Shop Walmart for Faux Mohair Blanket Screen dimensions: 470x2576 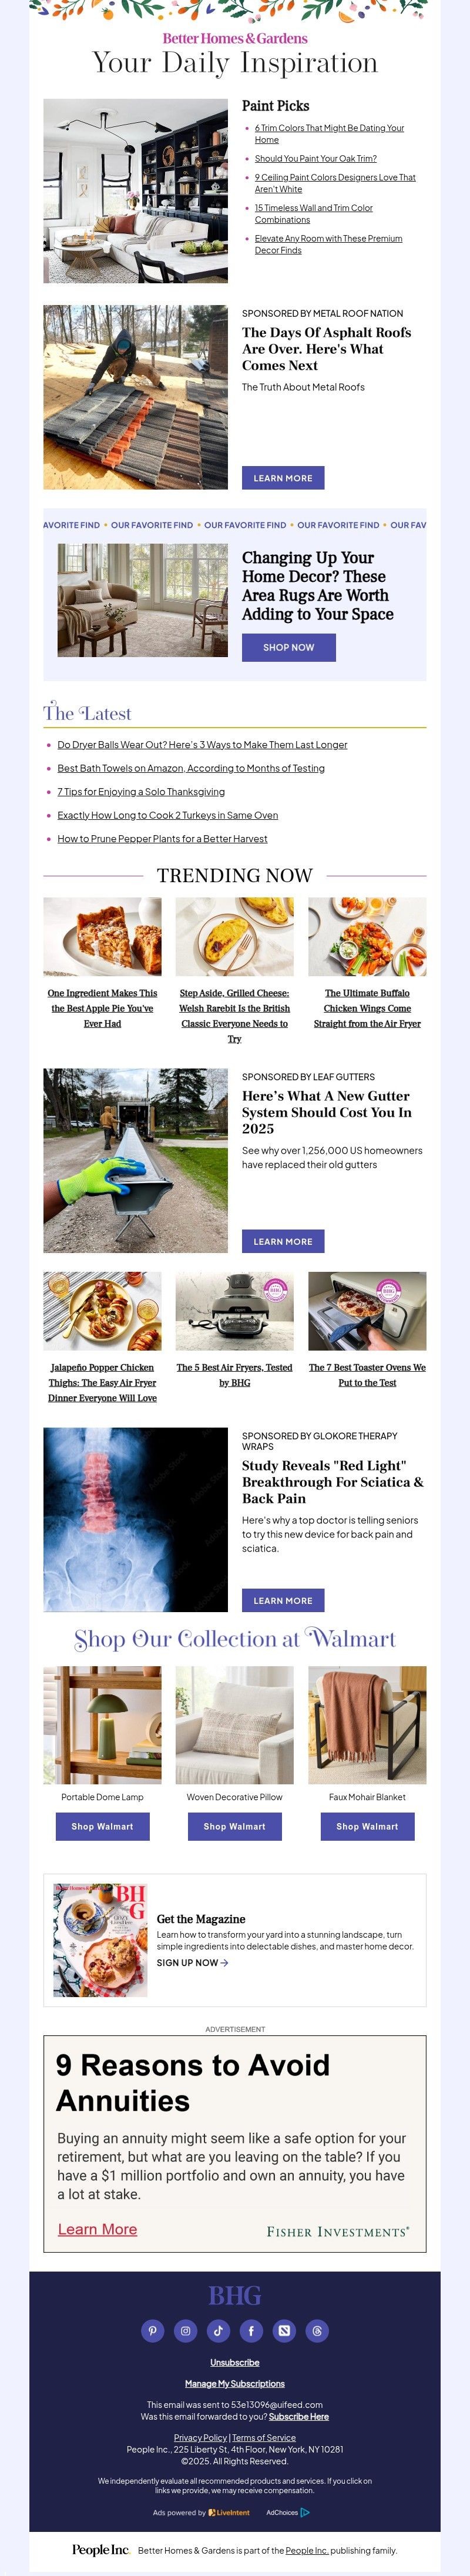pos(367,1826)
